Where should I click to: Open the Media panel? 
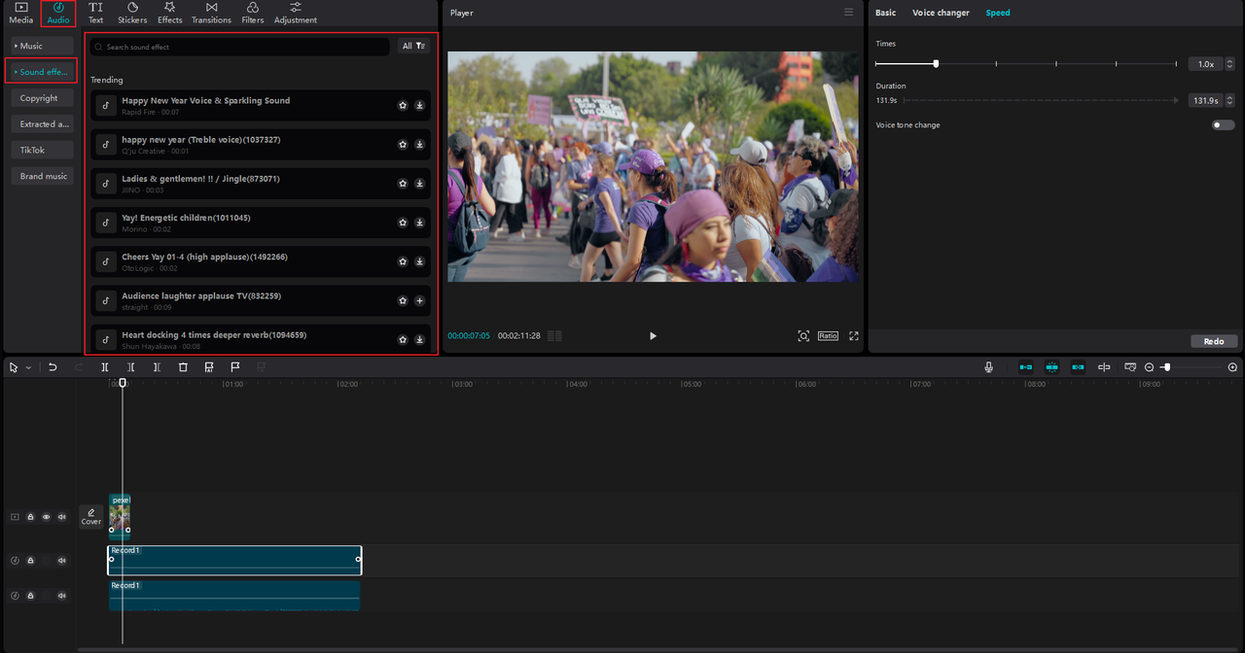coord(20,13)
